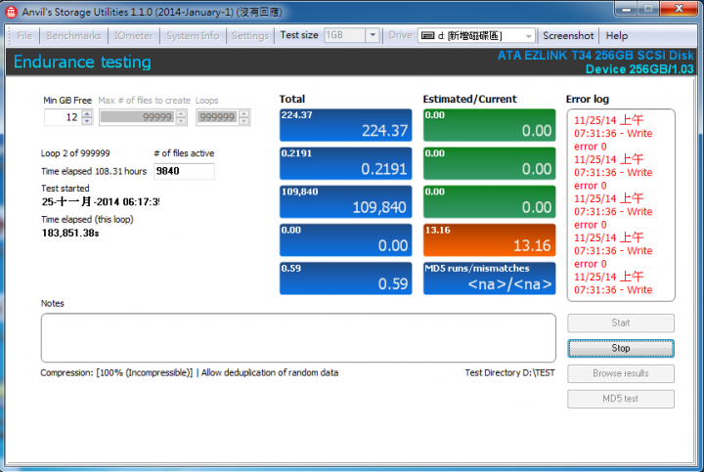704x472 pixels.
Task: Click the Total 0.59 blue tile
Action: coord(345,279)
